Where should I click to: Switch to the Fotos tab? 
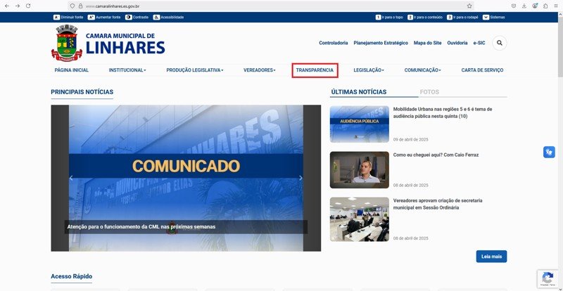pos(429,92)
